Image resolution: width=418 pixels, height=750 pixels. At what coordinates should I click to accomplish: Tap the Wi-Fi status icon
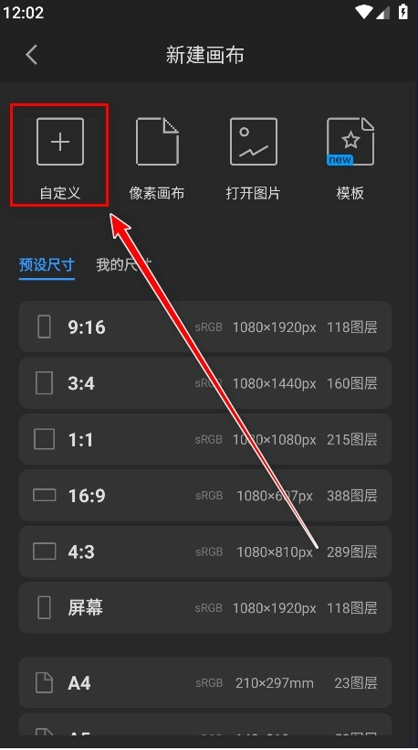click(363, 13)
